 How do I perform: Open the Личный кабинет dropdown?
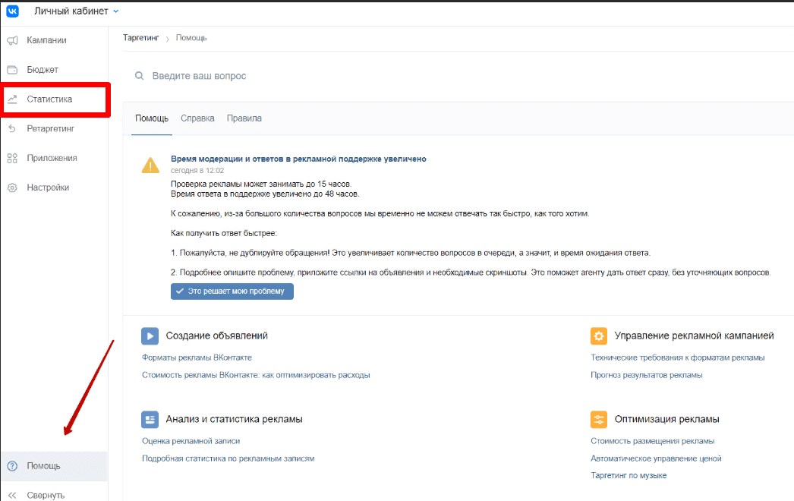tap(77, 11)
